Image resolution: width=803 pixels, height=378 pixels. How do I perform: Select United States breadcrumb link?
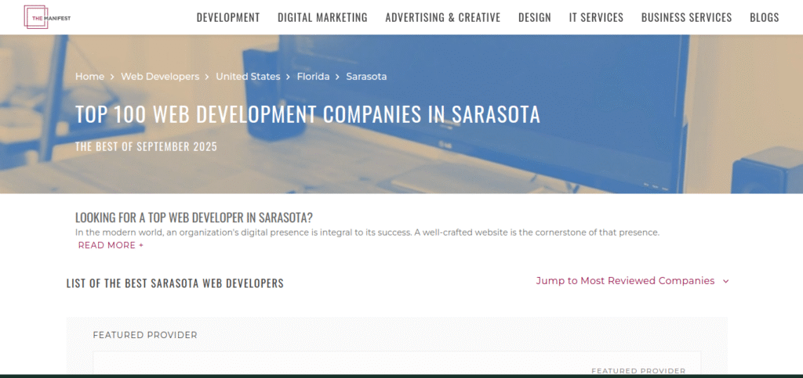click(x=248, y=77)
